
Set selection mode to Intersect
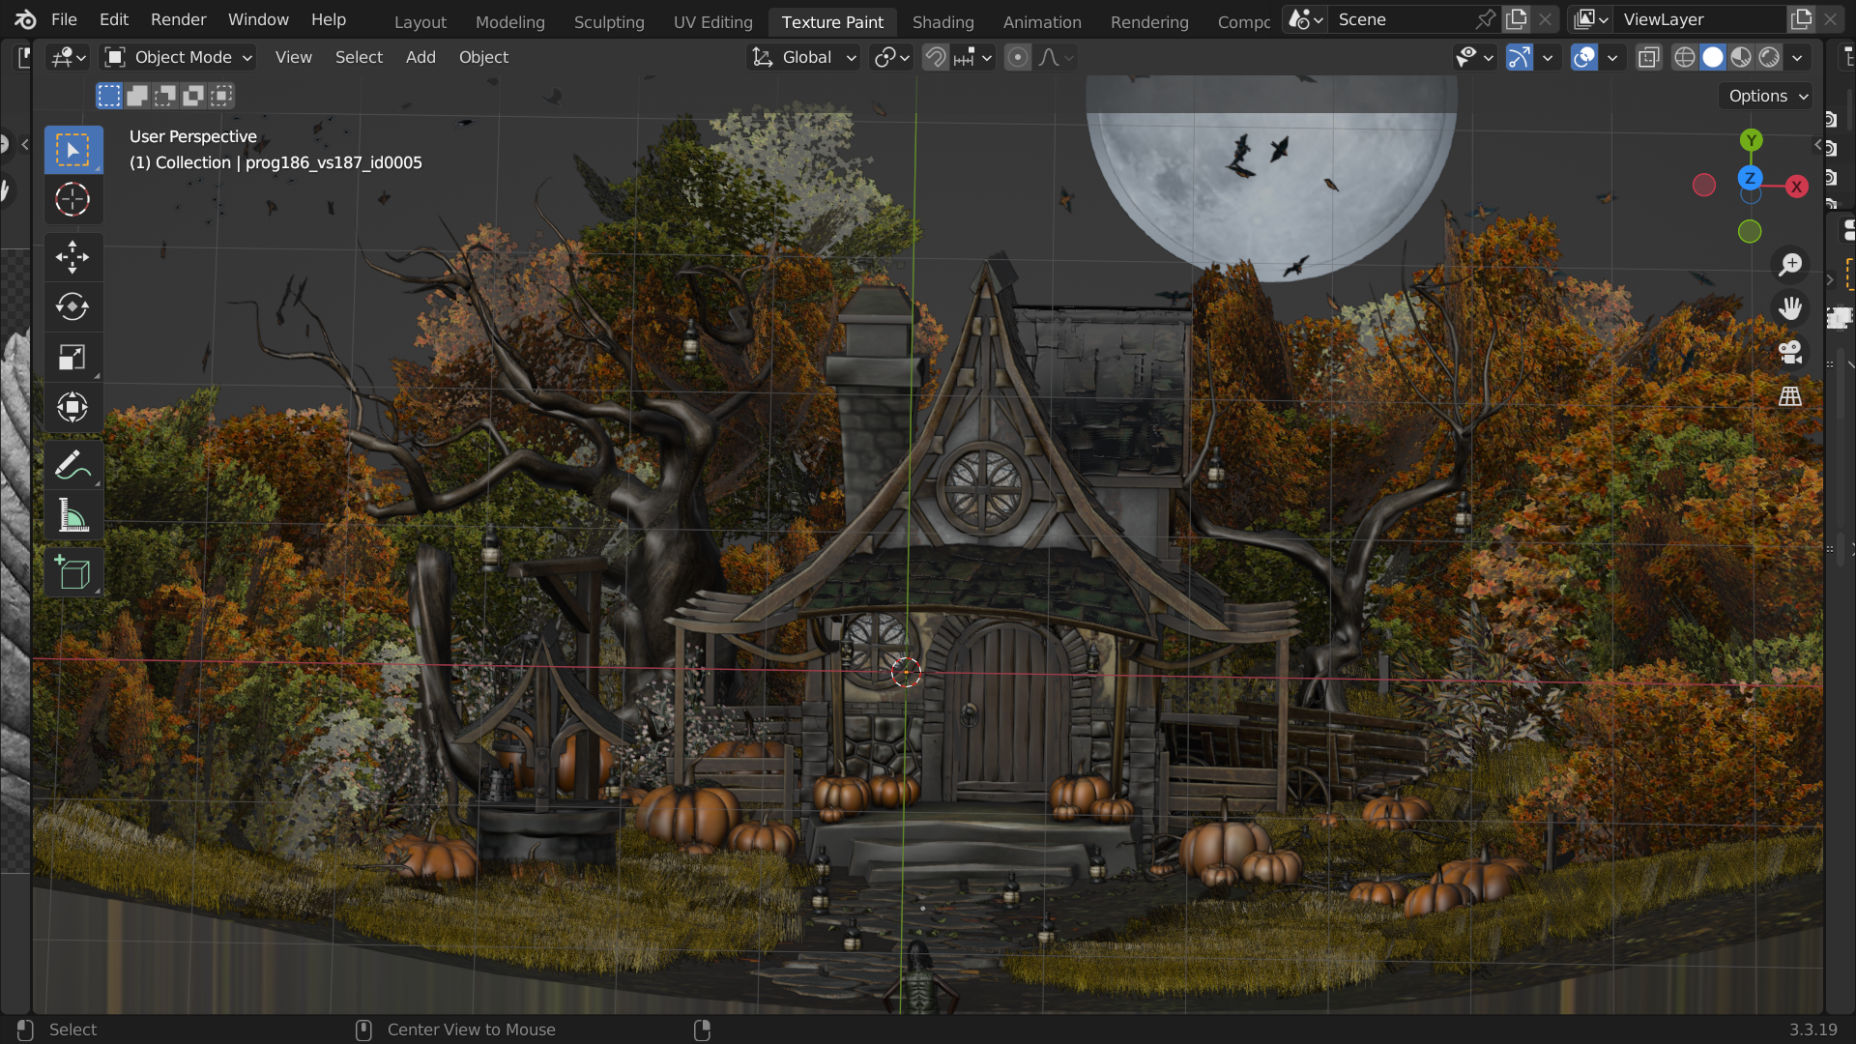pyautogui.click(x=221, y=96)
